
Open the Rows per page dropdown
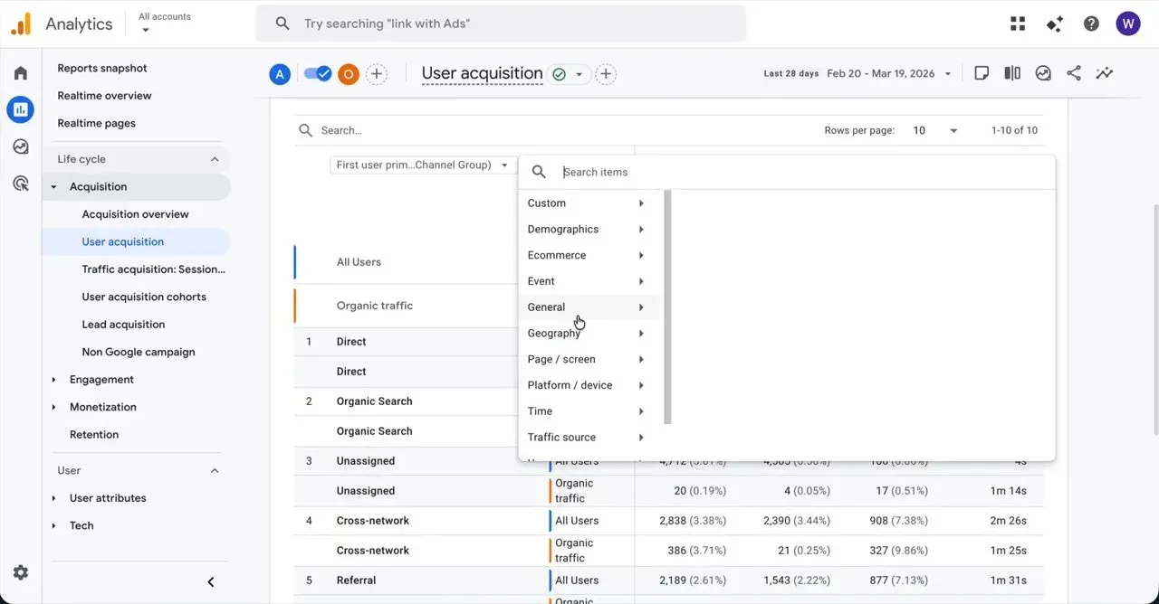click(x=935, y=130)
